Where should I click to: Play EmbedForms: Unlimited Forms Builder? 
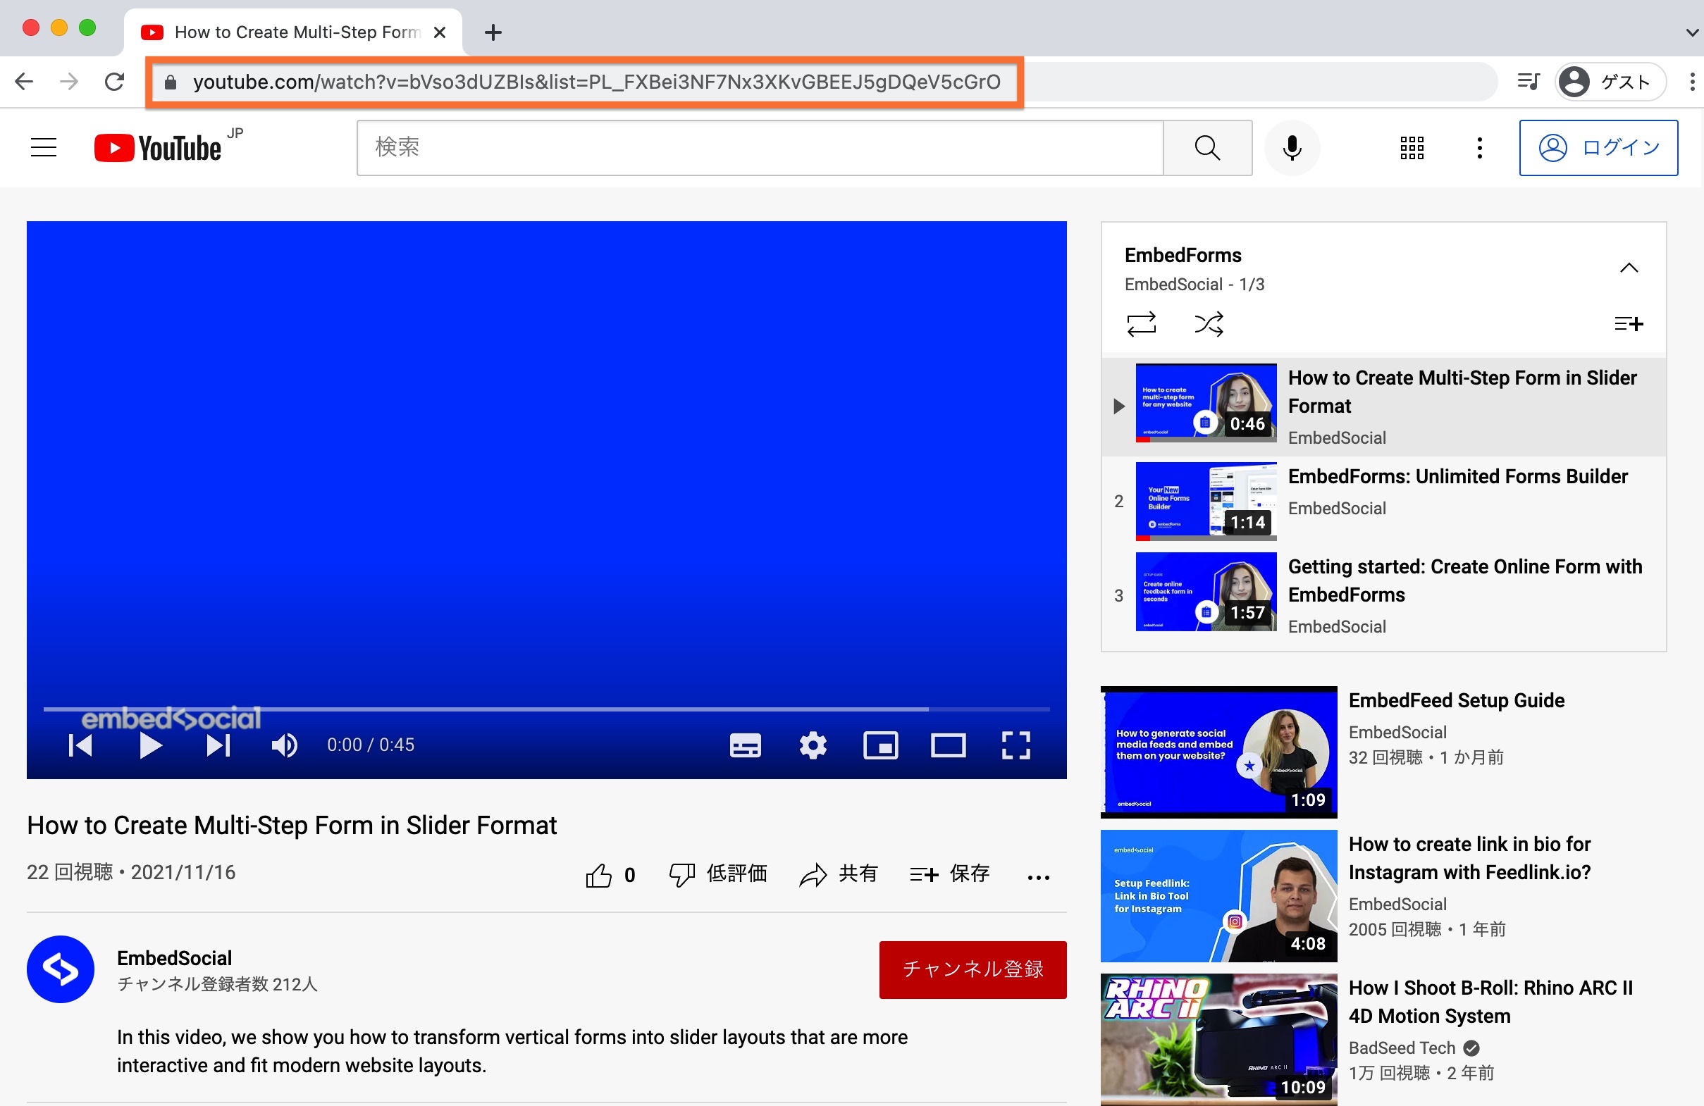[x=1458, y=476]
